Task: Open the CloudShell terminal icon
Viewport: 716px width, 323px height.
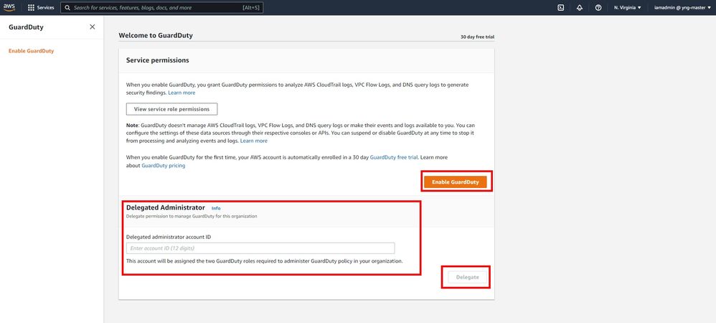Action: coord(561,8)
